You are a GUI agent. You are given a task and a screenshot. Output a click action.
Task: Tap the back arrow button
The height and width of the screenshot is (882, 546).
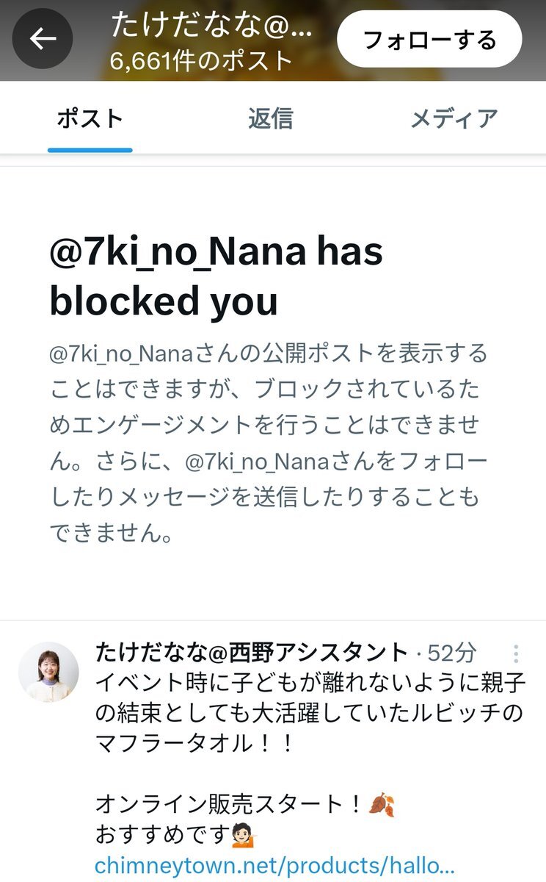(42, 38)
